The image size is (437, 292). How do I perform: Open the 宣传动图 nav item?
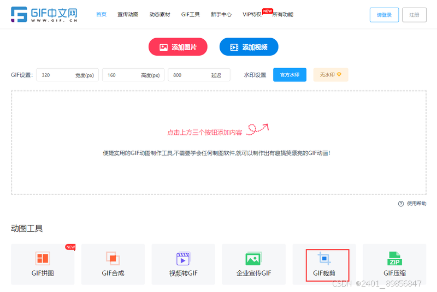(128, 15)
